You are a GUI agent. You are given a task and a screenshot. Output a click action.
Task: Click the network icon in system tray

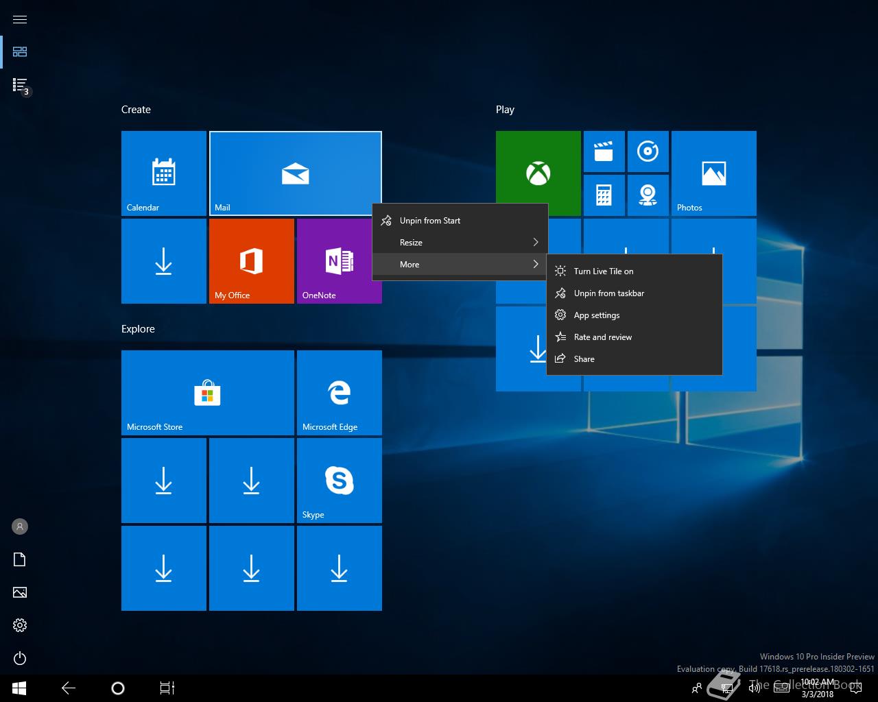coord(727,688)
